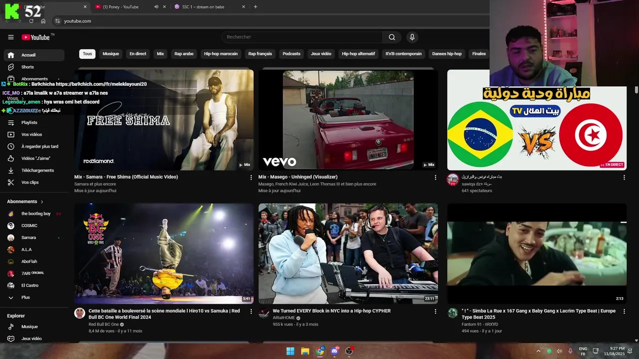Expand the Abonnements section chevron

coord(42,201)
